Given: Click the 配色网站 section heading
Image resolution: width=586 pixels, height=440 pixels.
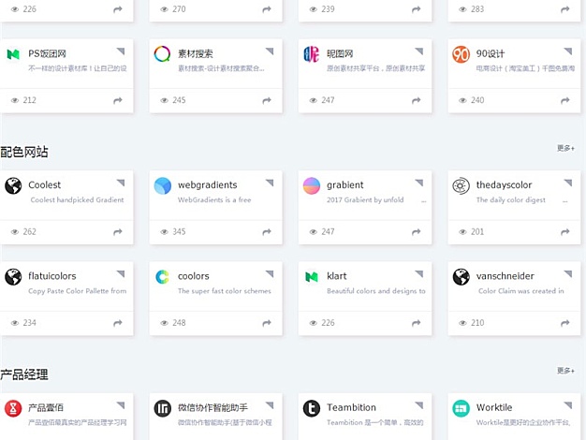Looking at the screenshot, I should tap(24, 153).
